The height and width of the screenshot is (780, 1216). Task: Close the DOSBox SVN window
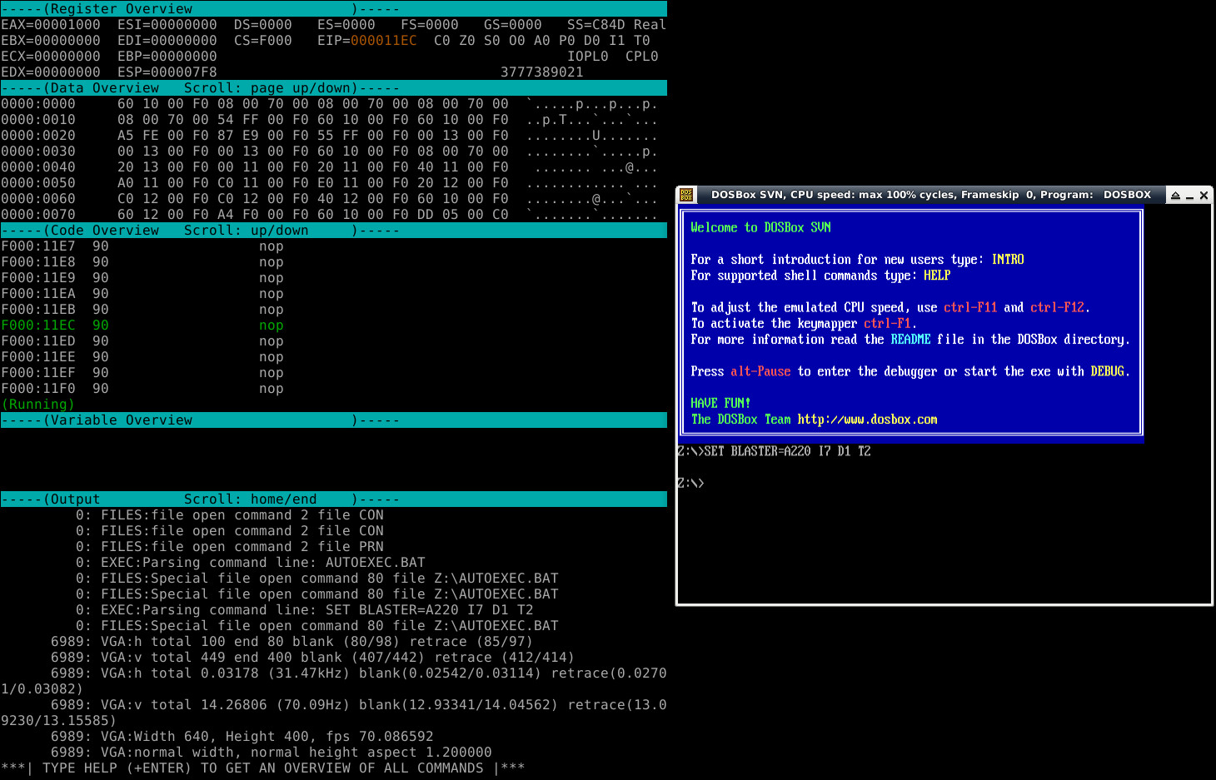[1204, 196]
